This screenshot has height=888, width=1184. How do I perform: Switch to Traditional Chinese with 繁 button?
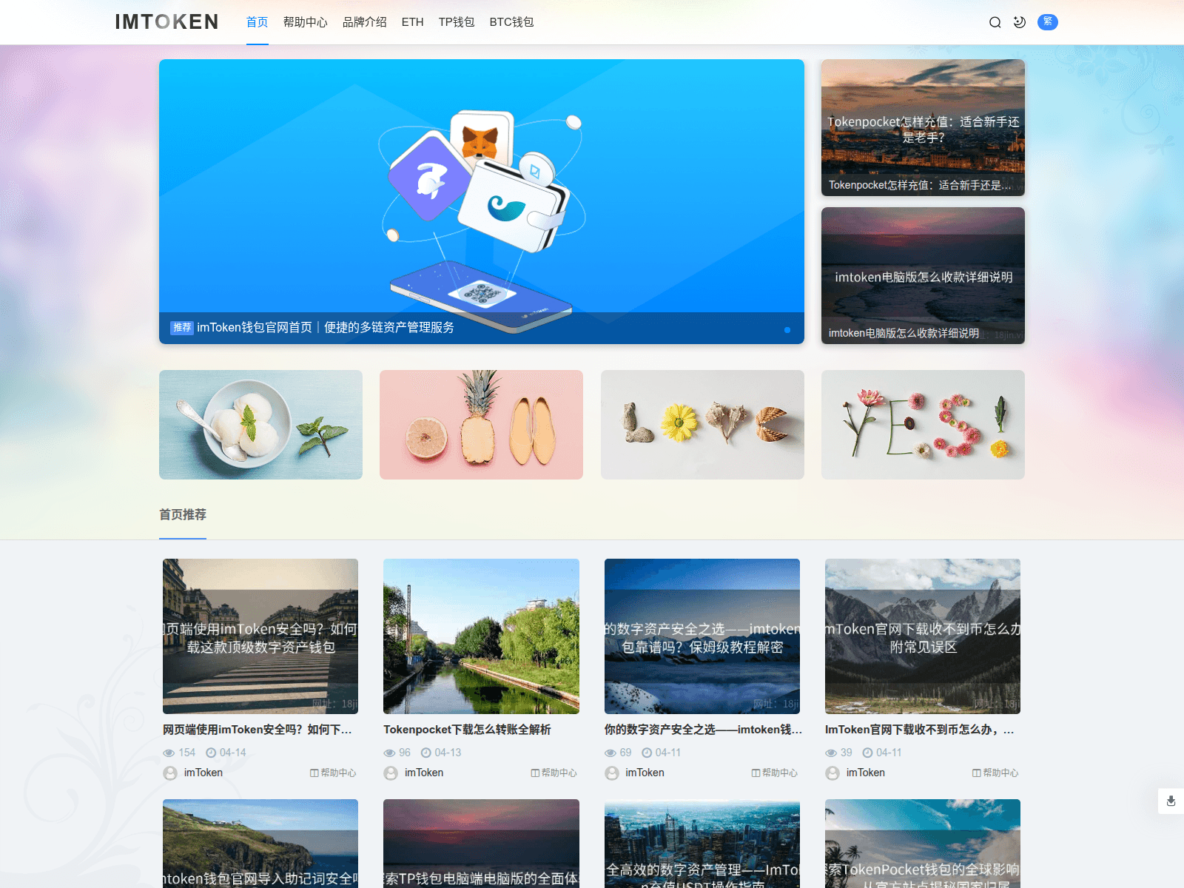point(1047,22)
